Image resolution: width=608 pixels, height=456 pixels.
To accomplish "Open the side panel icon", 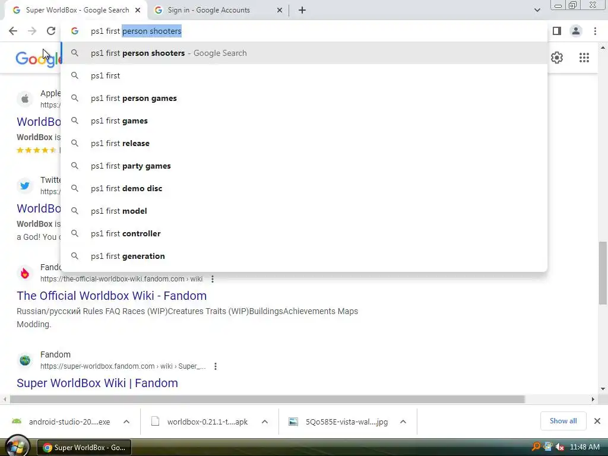I will [557, 31].
